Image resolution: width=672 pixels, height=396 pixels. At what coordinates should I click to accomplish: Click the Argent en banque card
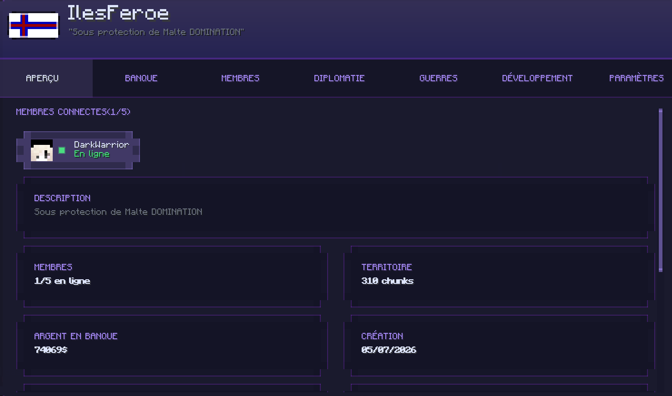coord(172,346)
